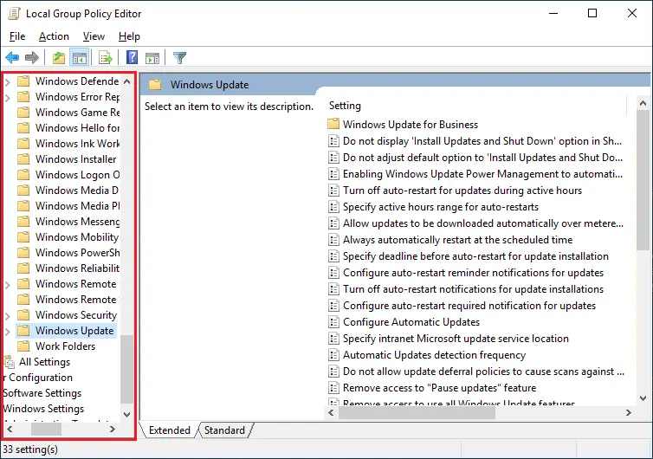Click settings list vertical scrollbar down arrow
The height and width of the screenshot is (459, 653).
(643, 398)
